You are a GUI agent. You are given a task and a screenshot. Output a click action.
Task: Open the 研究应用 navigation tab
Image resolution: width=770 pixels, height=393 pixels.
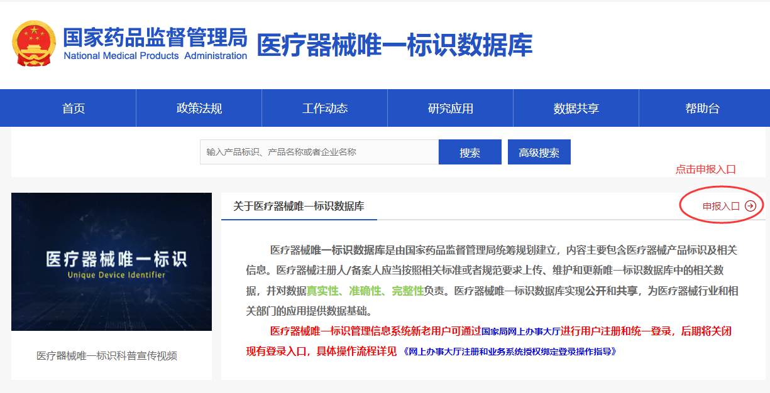click(x=451, y=108)
